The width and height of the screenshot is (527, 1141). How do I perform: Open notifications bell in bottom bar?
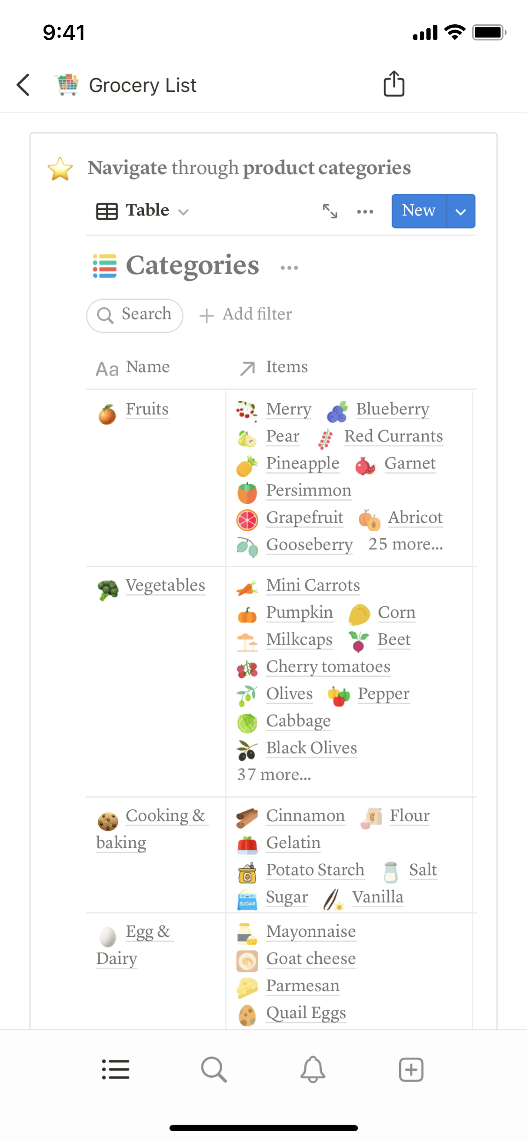point(313,1070)
